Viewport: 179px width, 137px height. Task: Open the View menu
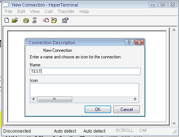click(x=35, y=12)
